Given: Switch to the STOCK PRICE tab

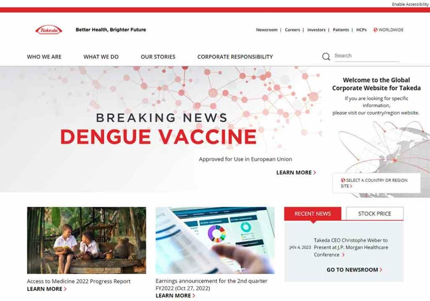Looking at the screenshot, I should 375,214.
